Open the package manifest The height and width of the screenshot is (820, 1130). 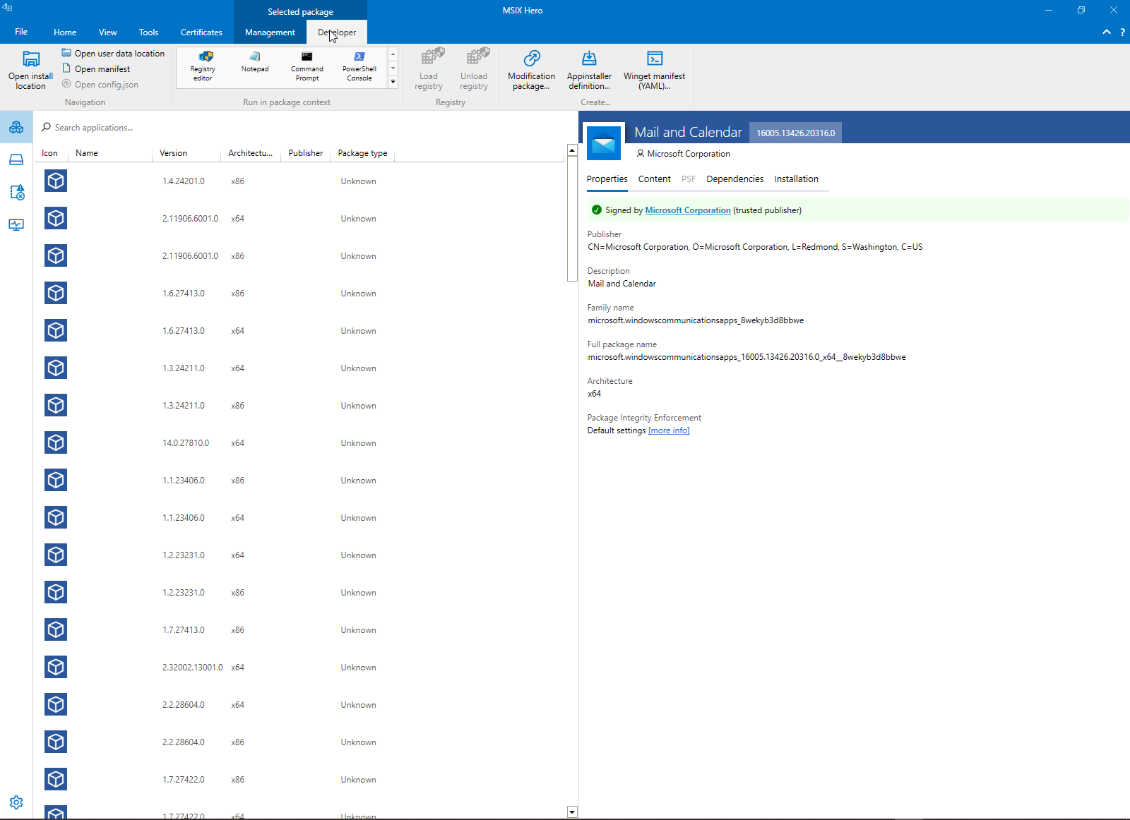tap(96, 68)
